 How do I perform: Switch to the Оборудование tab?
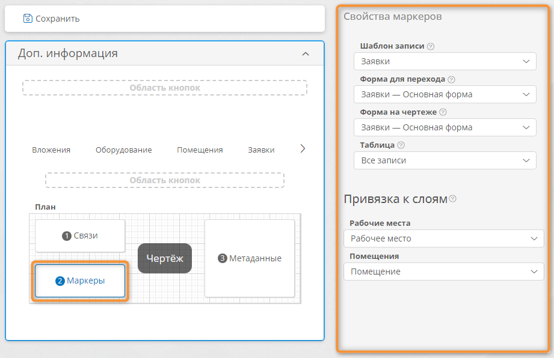click(124, 150)
